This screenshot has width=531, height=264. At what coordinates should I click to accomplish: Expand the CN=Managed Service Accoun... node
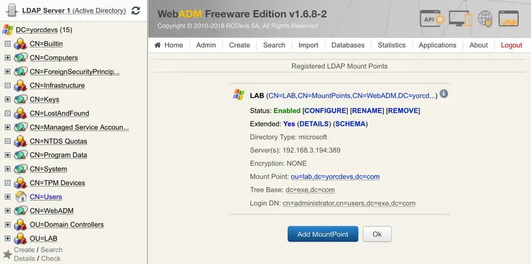(x=7, y=127)
